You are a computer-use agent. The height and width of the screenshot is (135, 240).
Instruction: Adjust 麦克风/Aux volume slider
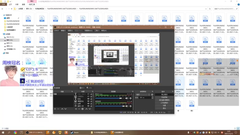(110, 98)
